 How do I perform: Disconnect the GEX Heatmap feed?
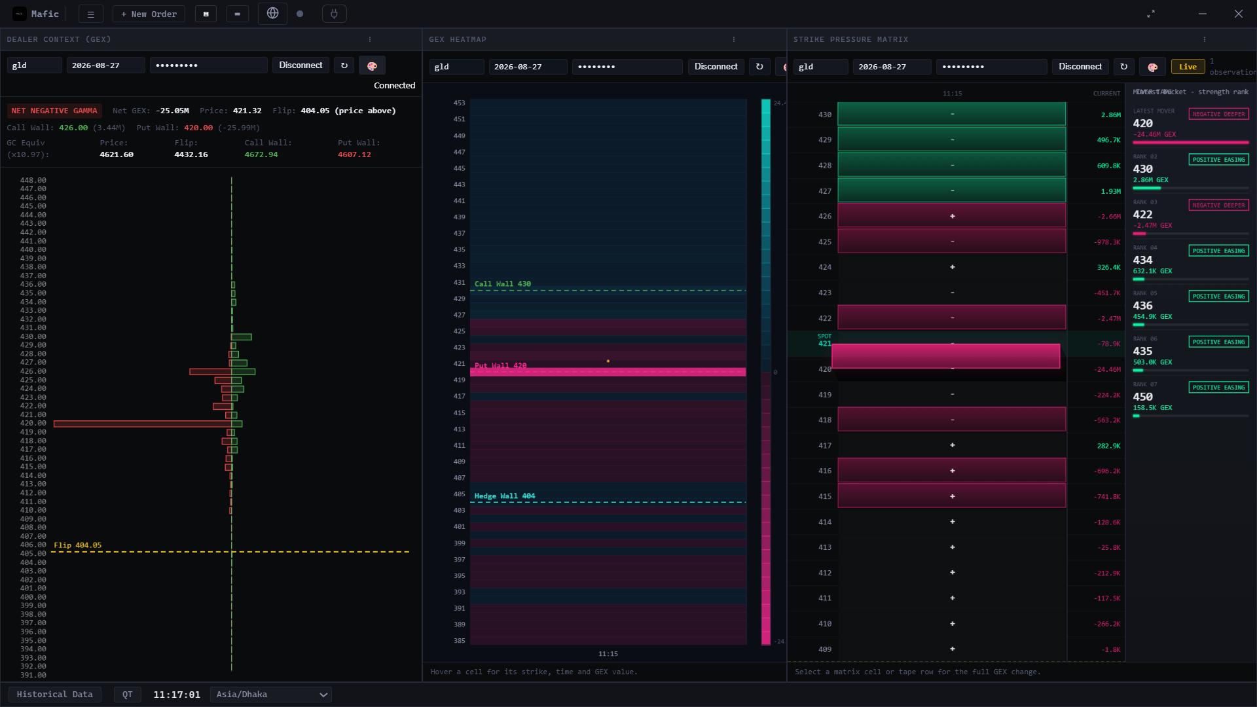pos(716,67)
